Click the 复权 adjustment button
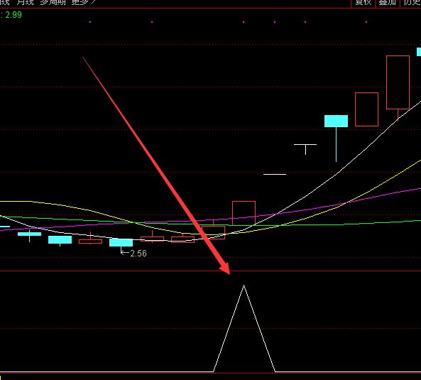This screenshot has height=380, width=421. click(363, 3)
